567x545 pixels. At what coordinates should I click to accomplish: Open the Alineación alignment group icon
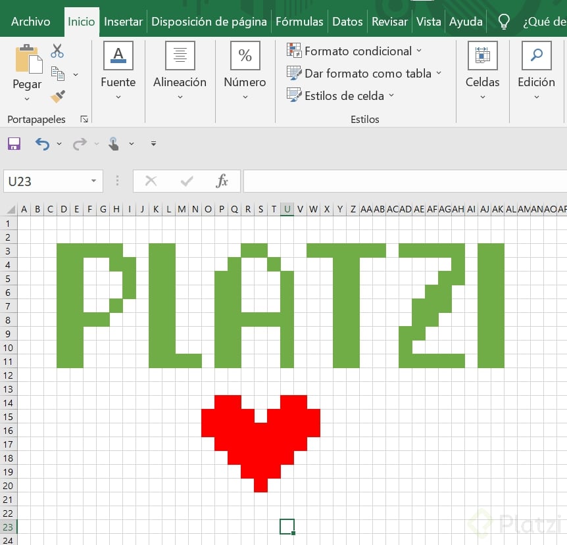pyautogui.click(x=180, y=55)
